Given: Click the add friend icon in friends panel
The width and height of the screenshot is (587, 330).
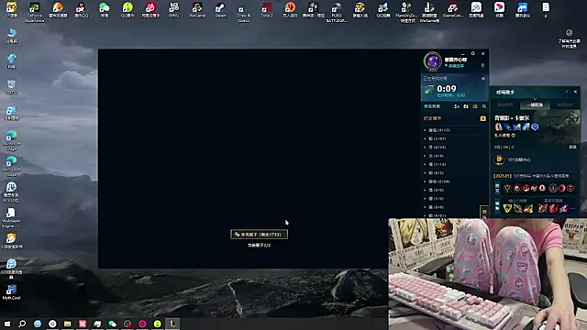Looking at the screenshot, I should pos(457,106).
